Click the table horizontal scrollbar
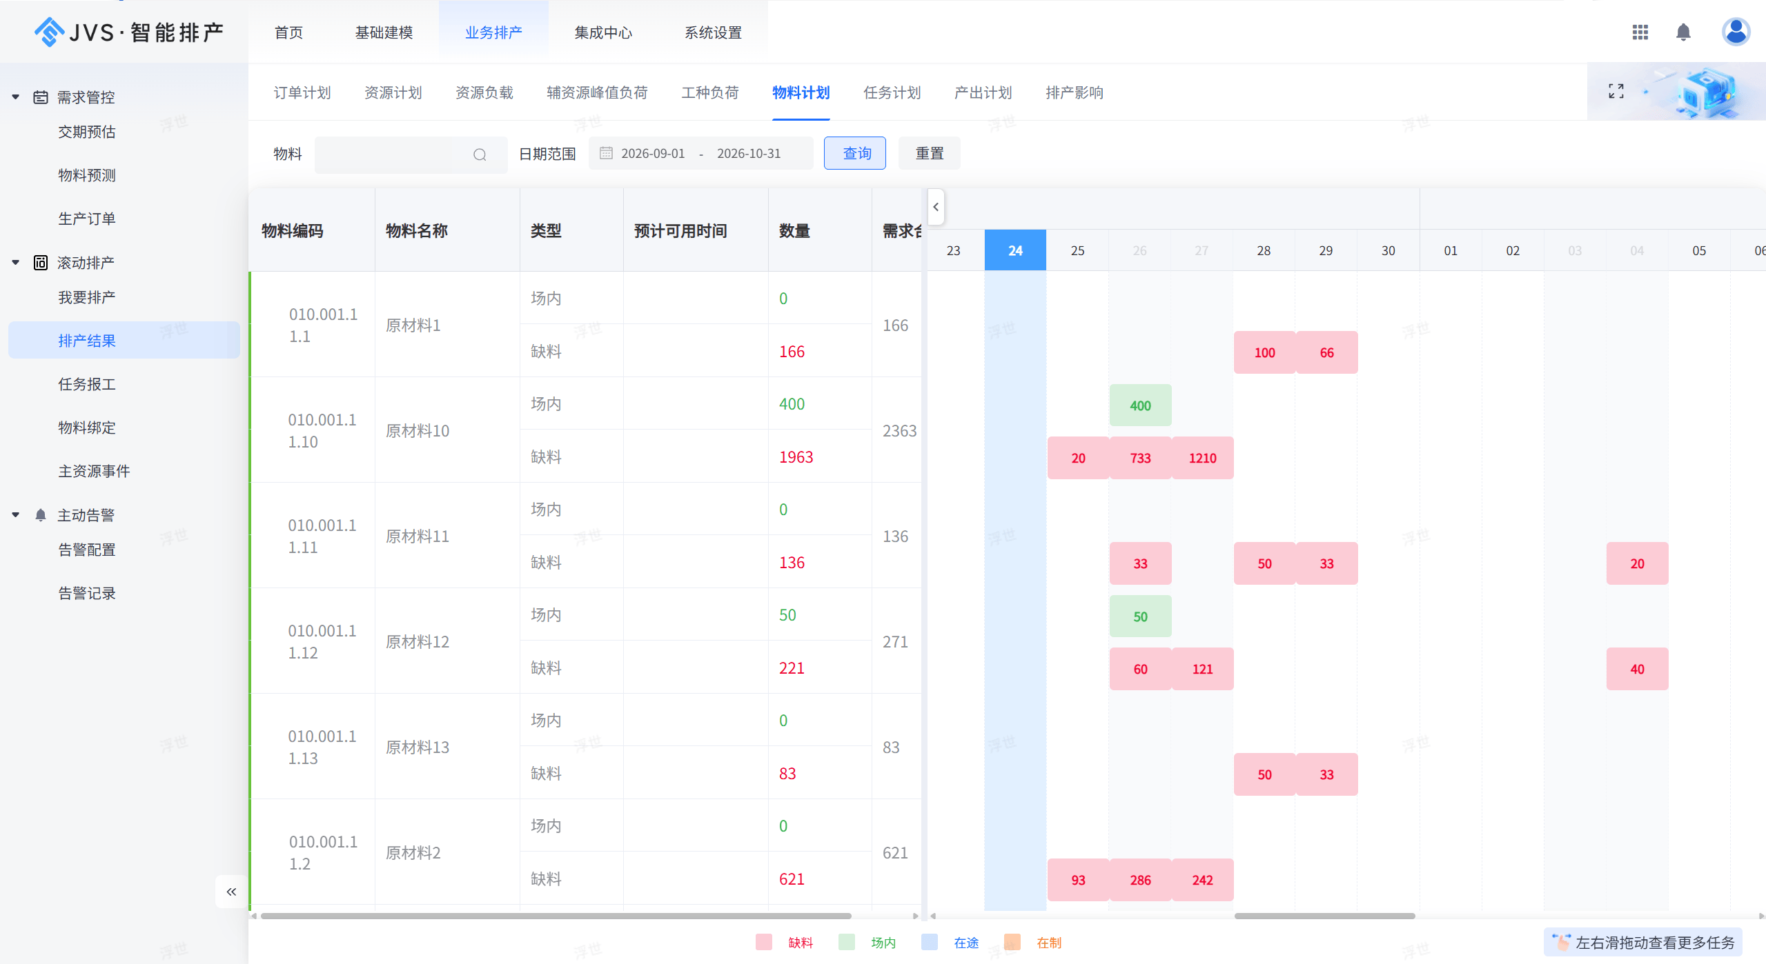This screenshot has height=964, width=1766. pyautogui.click(x=556, y=916)
